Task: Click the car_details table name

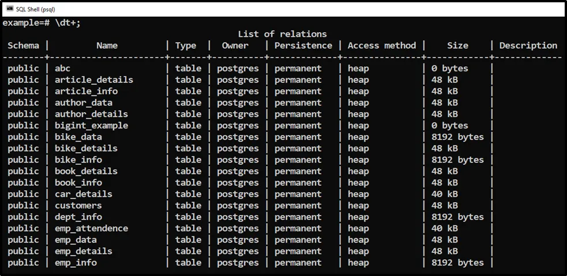Action: tap(83, 194)
